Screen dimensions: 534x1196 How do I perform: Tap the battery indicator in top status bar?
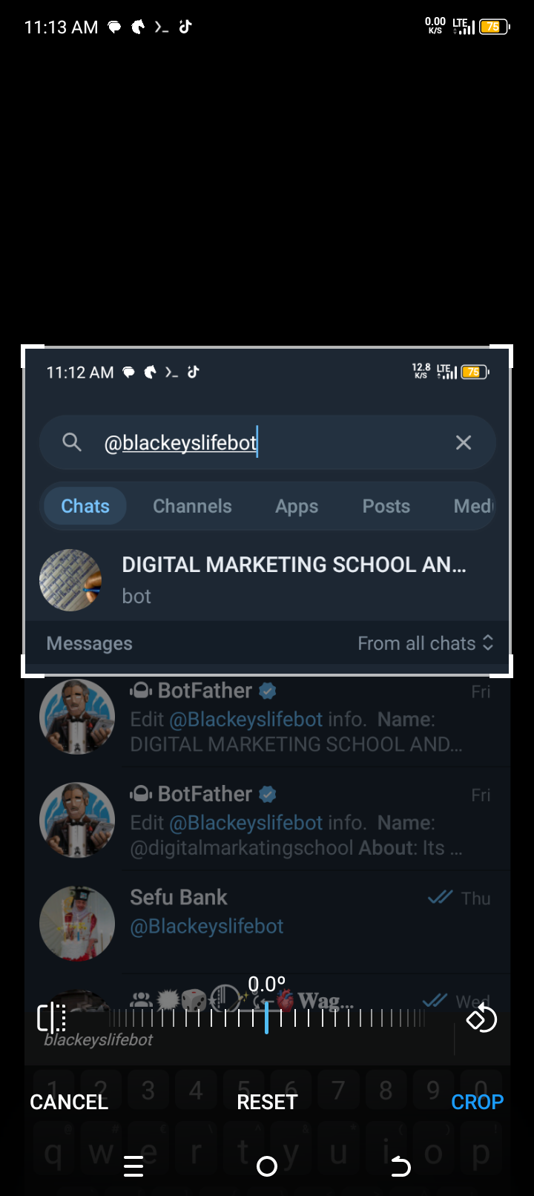coord(495,27)
